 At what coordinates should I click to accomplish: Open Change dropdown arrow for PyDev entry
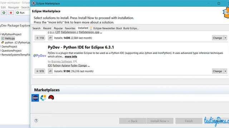(x=225, y=71)
